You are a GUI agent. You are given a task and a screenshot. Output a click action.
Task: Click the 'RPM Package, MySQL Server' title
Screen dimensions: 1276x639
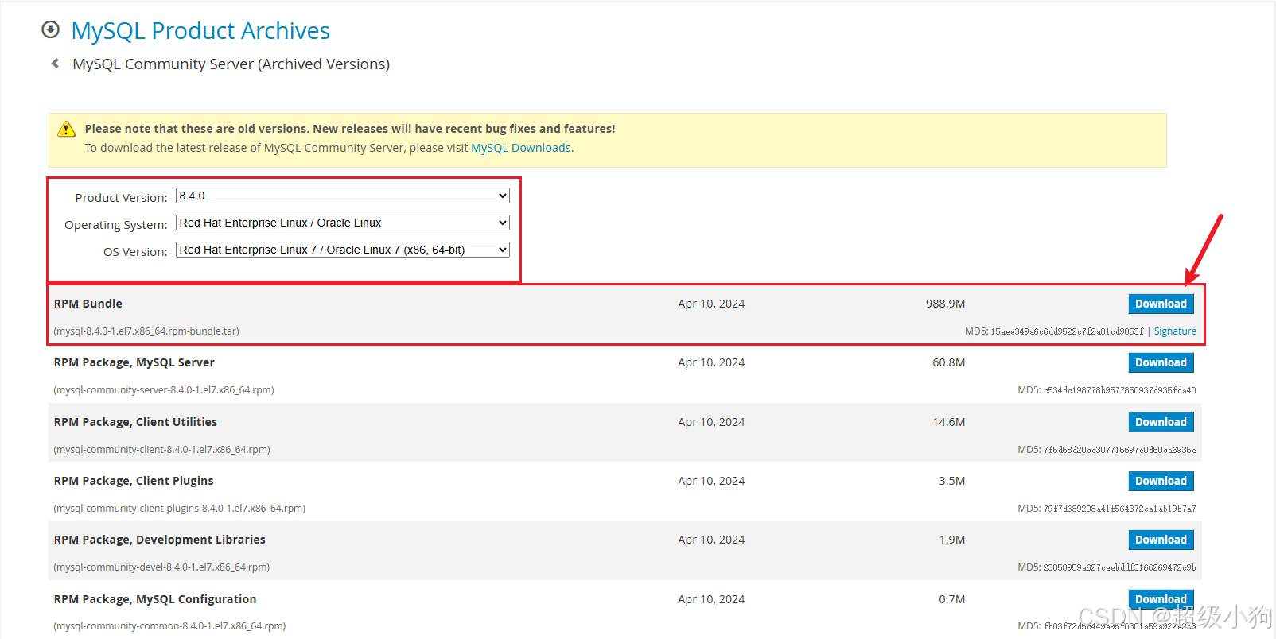(134, 362)
